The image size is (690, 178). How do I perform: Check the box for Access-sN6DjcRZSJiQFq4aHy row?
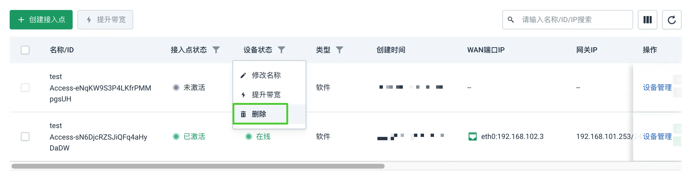pyautogui.click(x=25, y=137)
